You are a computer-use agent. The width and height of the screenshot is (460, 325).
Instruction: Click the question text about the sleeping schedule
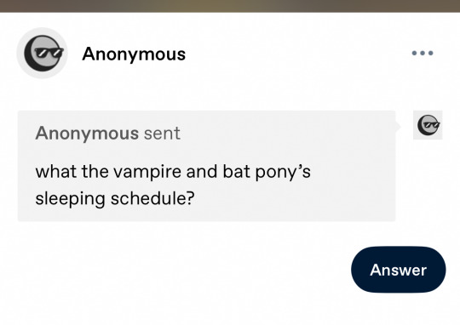pos(173,185)
